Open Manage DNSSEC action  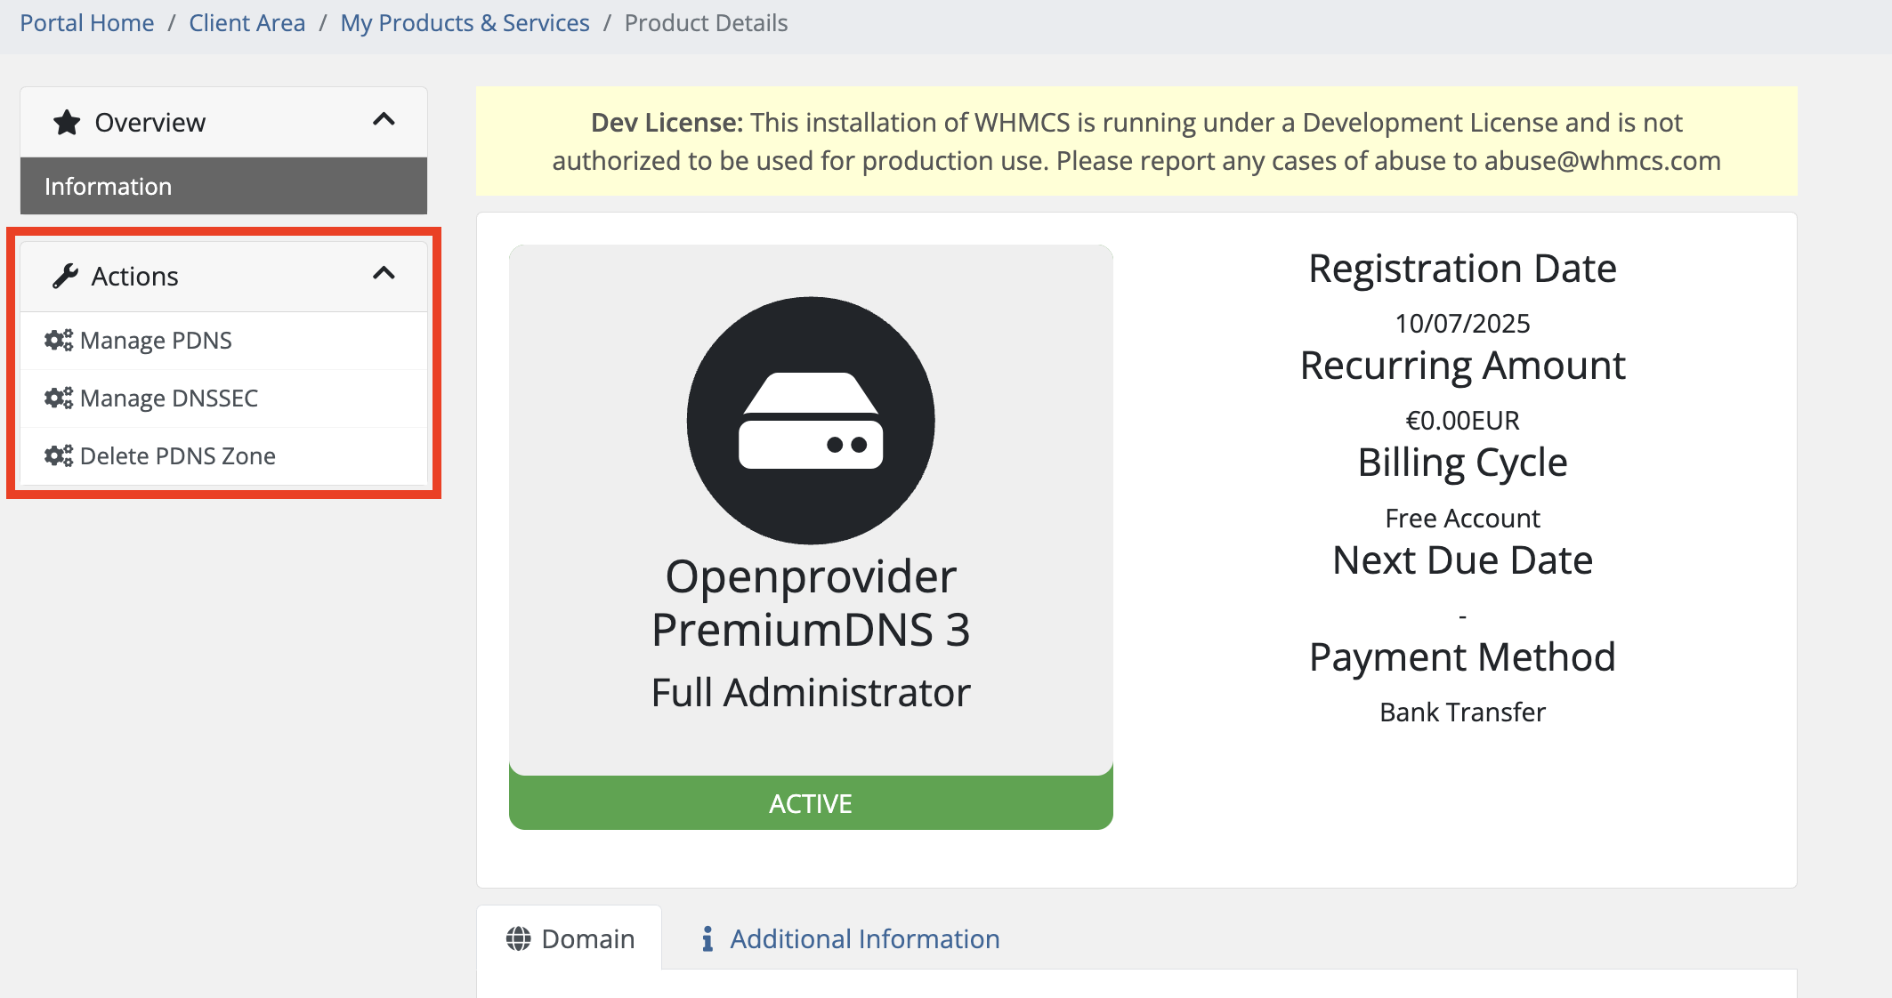tap(169, 398)
